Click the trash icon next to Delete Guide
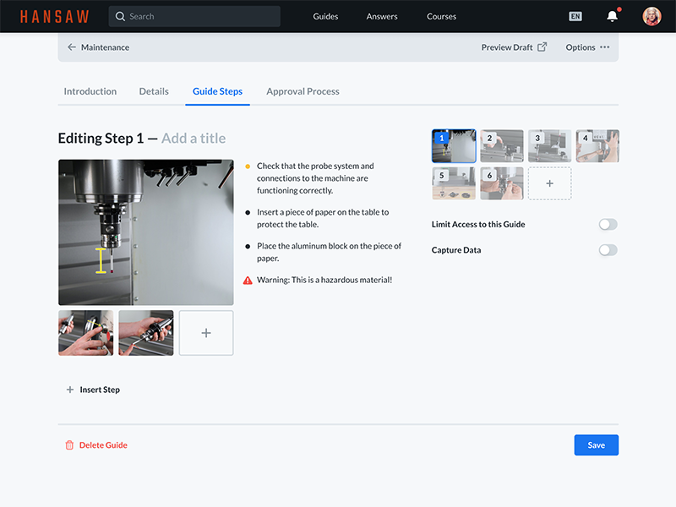The width and height of the screenshot is (676, 507). click(x=70, y=445)
